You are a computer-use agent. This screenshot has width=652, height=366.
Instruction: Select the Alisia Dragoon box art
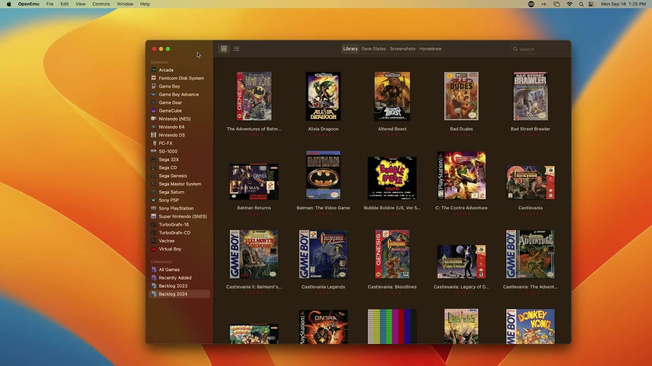323,96
